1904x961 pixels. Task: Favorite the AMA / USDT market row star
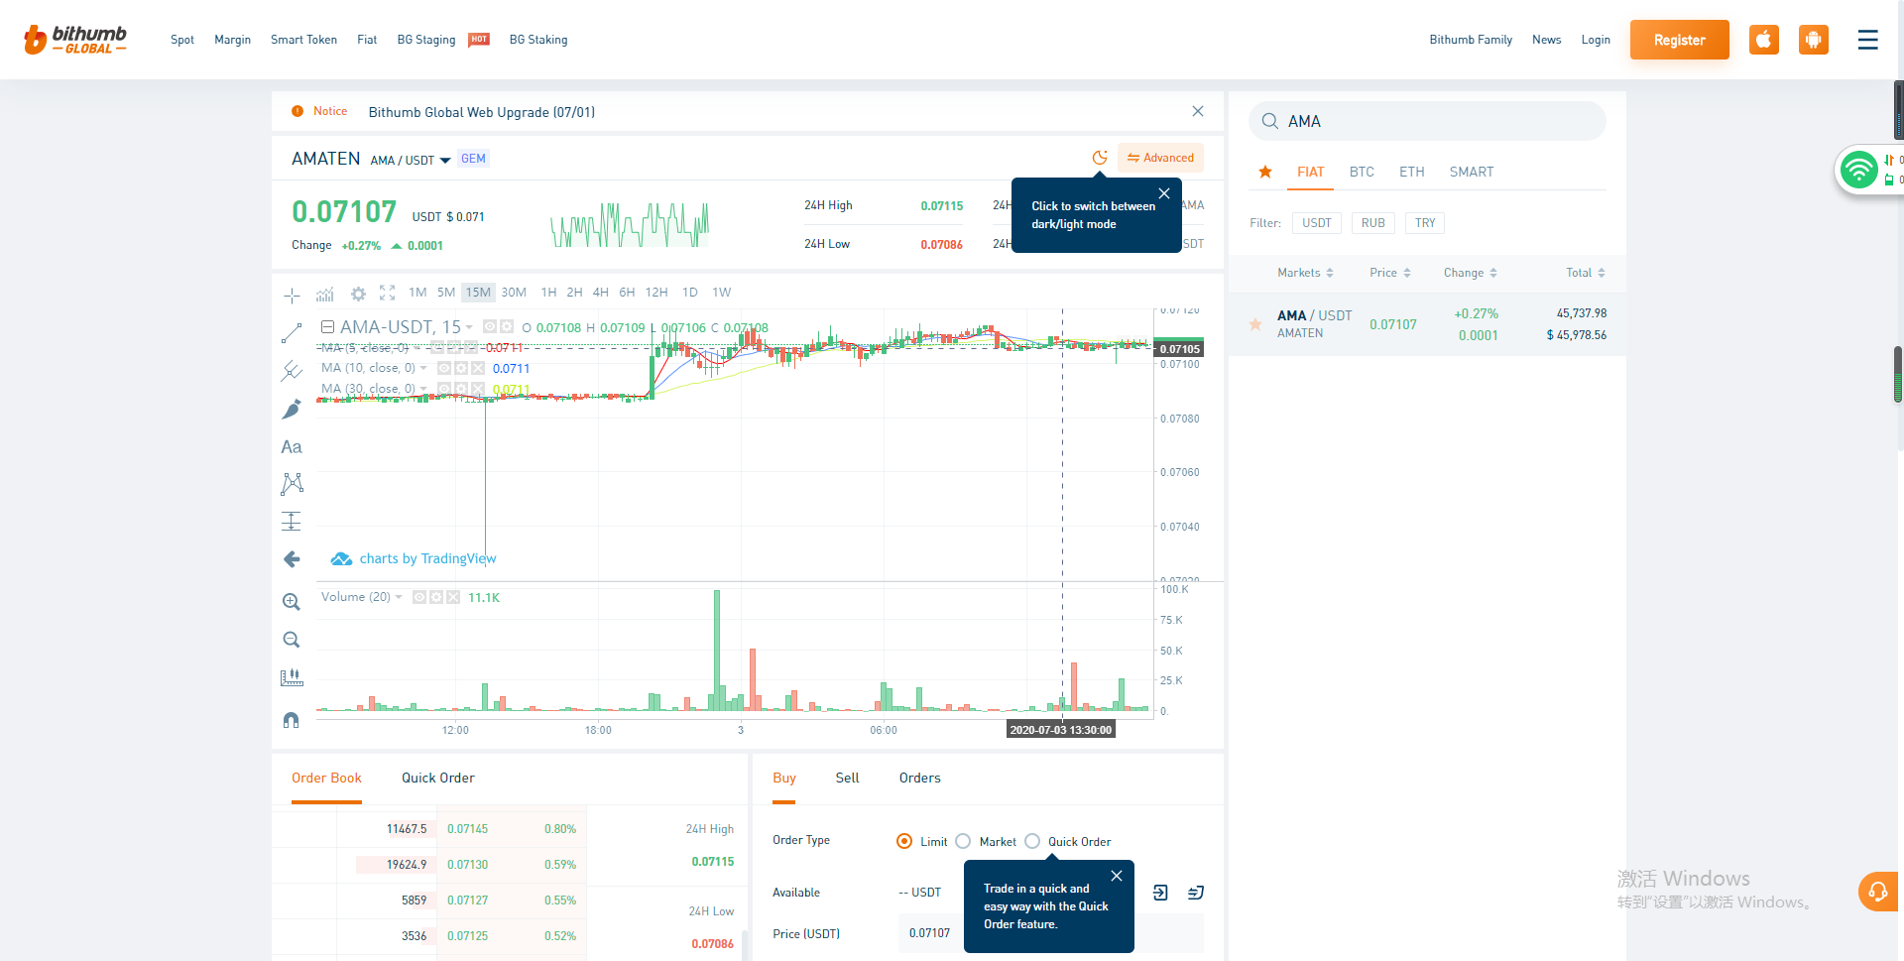1255,324
